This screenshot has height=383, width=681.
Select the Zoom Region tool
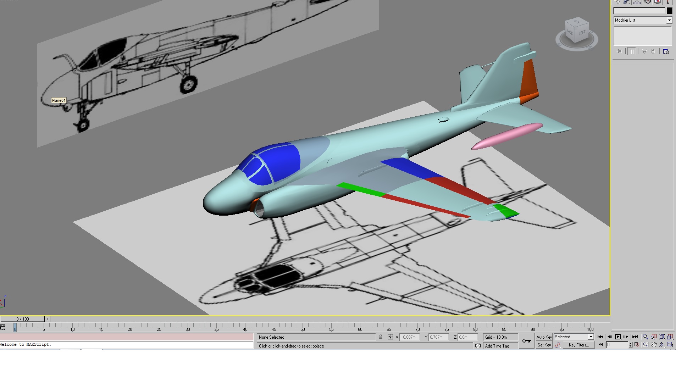pos(646,345)
